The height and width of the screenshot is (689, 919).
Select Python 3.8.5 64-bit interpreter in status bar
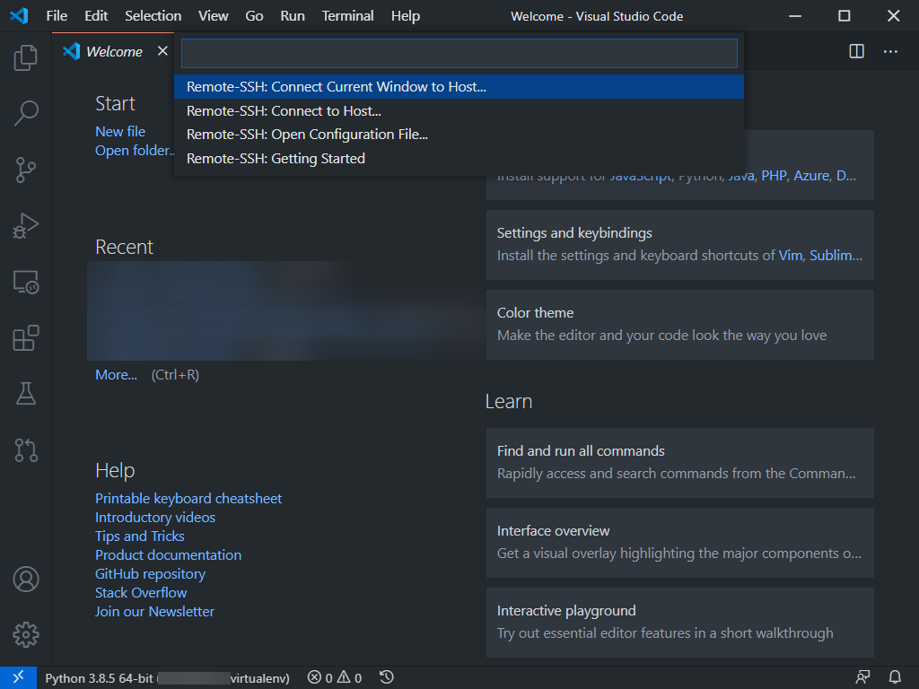(x=167, y=678)
